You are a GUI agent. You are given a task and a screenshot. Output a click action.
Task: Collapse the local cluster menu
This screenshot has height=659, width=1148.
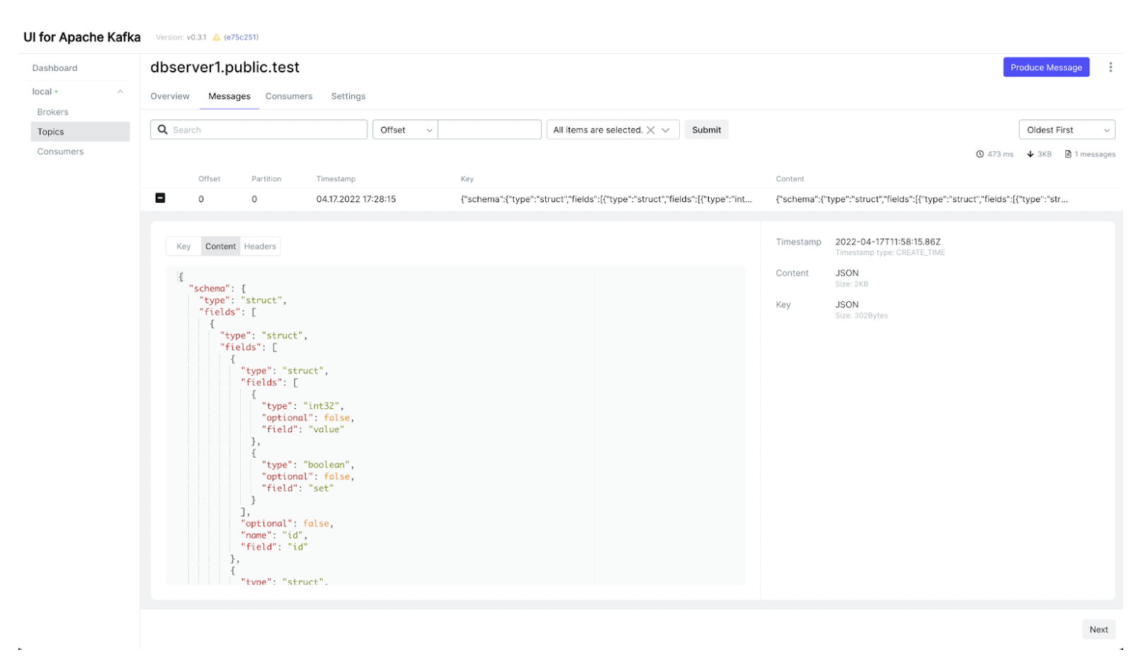120,91
